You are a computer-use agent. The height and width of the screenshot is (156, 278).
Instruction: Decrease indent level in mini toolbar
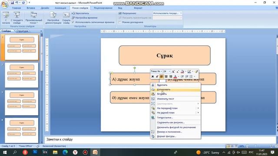click(182, 76)
